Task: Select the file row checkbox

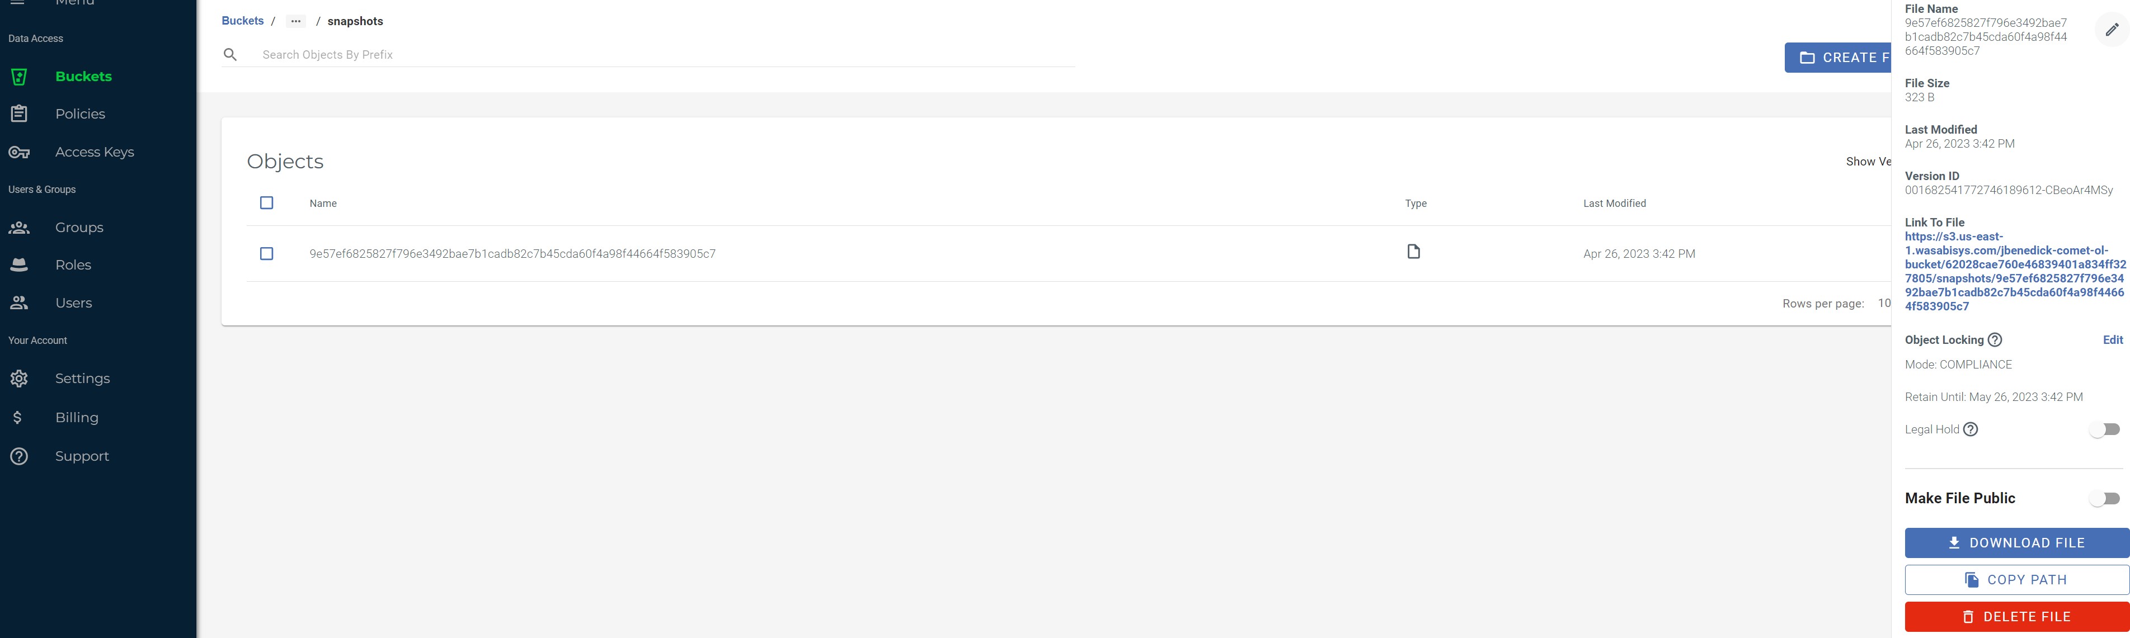Action: pos(266,254)
